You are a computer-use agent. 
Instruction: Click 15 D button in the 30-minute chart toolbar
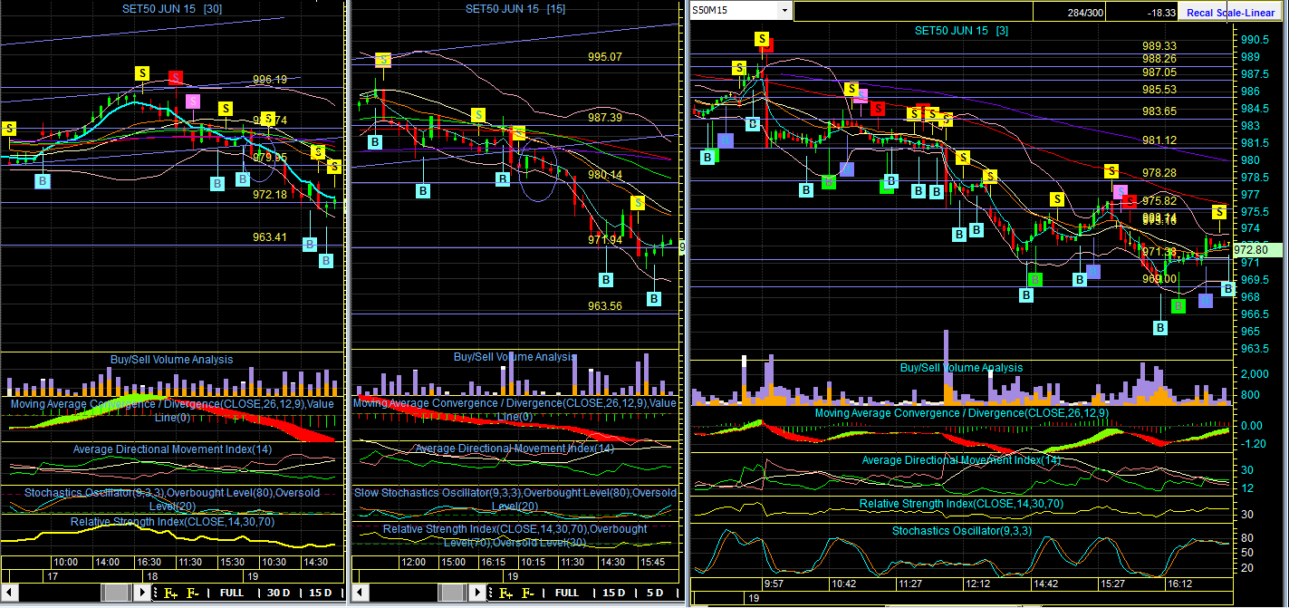[321, 594]
